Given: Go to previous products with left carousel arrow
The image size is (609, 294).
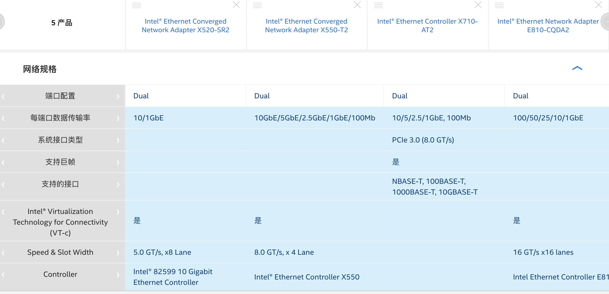Looking at the screenshot, I should 2,21.
